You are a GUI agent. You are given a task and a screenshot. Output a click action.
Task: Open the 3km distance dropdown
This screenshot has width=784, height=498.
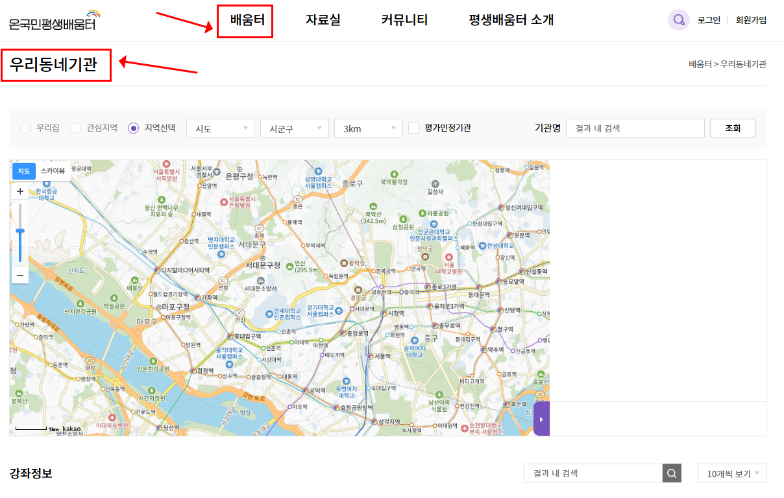[x=368, y=128]
